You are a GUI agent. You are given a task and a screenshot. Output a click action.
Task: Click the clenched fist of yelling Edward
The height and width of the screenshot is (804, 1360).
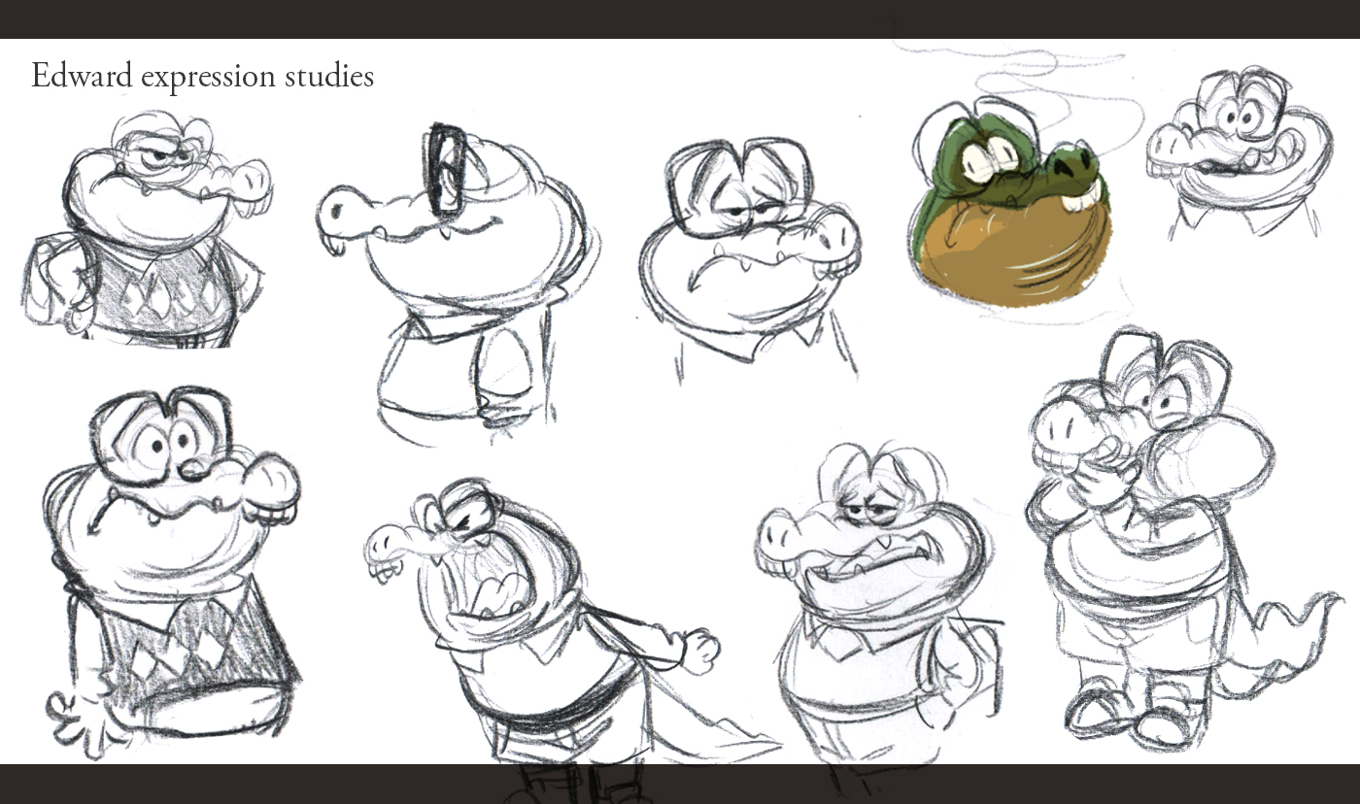coord(699,651)
